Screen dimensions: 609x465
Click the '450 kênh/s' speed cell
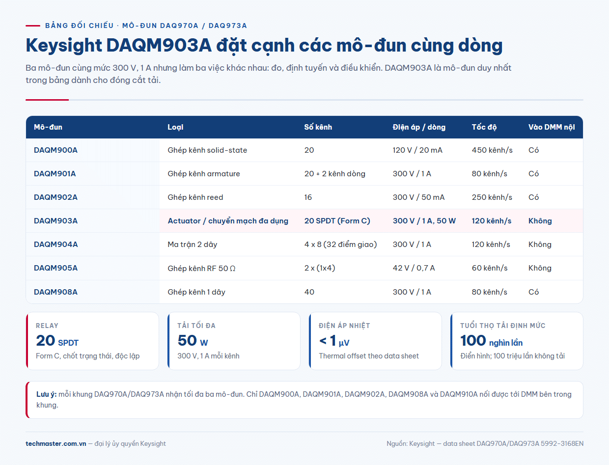pyautogui.click(x=492, y=150)
